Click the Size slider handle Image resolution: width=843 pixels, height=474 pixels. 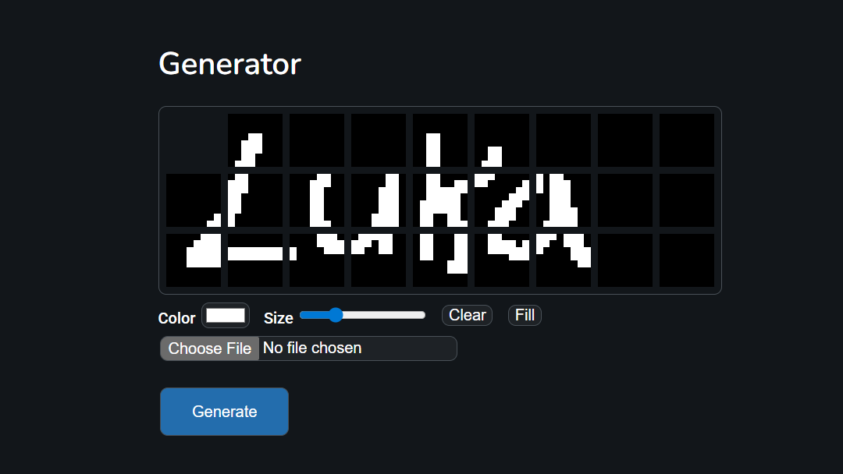pos(336,315)
